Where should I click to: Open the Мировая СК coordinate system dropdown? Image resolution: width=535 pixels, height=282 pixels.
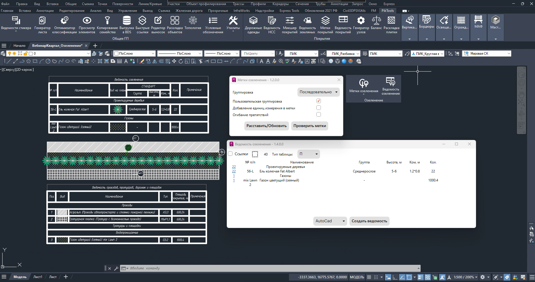pos(487,54)
